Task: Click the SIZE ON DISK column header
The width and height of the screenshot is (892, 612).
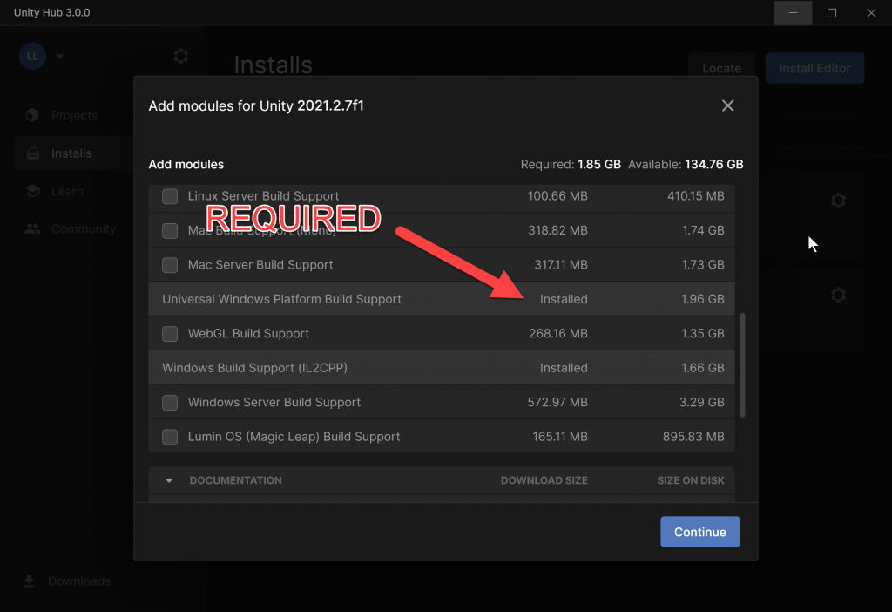Action: [691, 480]
